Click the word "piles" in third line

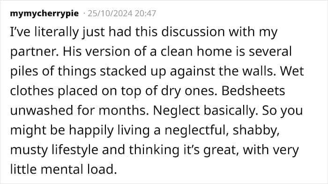click(x=24, y=71)
